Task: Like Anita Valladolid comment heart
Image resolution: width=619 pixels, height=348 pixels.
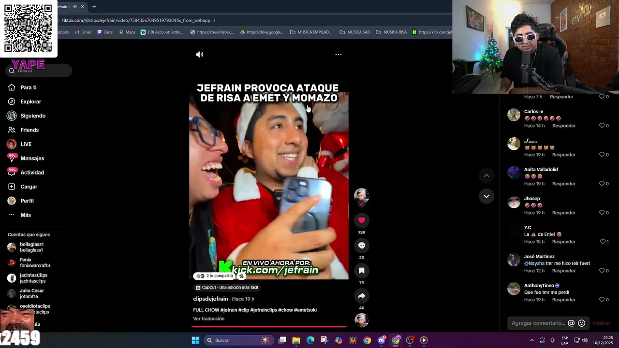Action: [x=602, y=184]
